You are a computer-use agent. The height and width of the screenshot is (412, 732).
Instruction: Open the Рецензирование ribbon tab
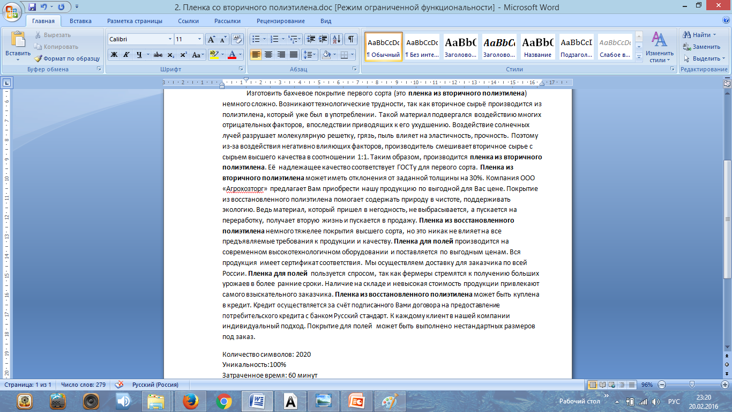tap(280, 21)
